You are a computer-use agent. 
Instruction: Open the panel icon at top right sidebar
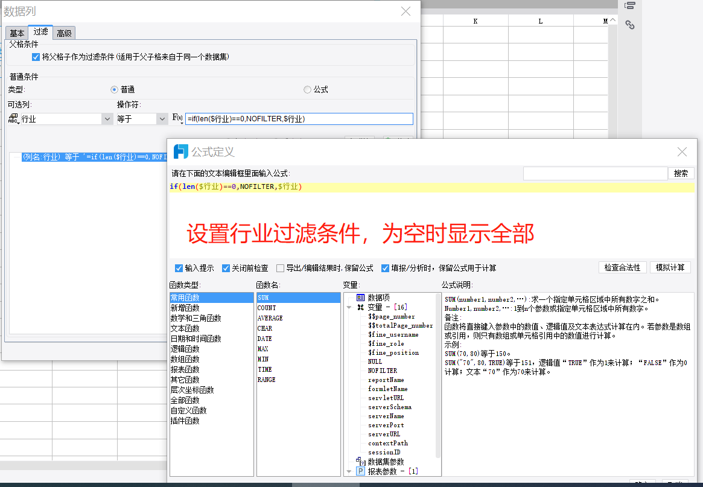pyautogui.click(x=630, y=5)
